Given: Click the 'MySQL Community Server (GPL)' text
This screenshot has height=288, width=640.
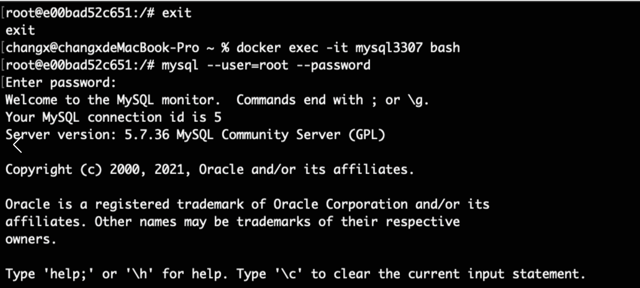Looking at the screenshot, I should pyautogui.click(x=281, y=135).
